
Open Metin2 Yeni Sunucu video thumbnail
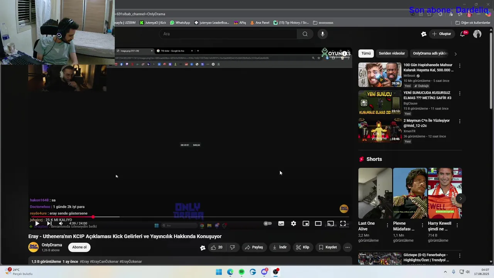[380, 103]
